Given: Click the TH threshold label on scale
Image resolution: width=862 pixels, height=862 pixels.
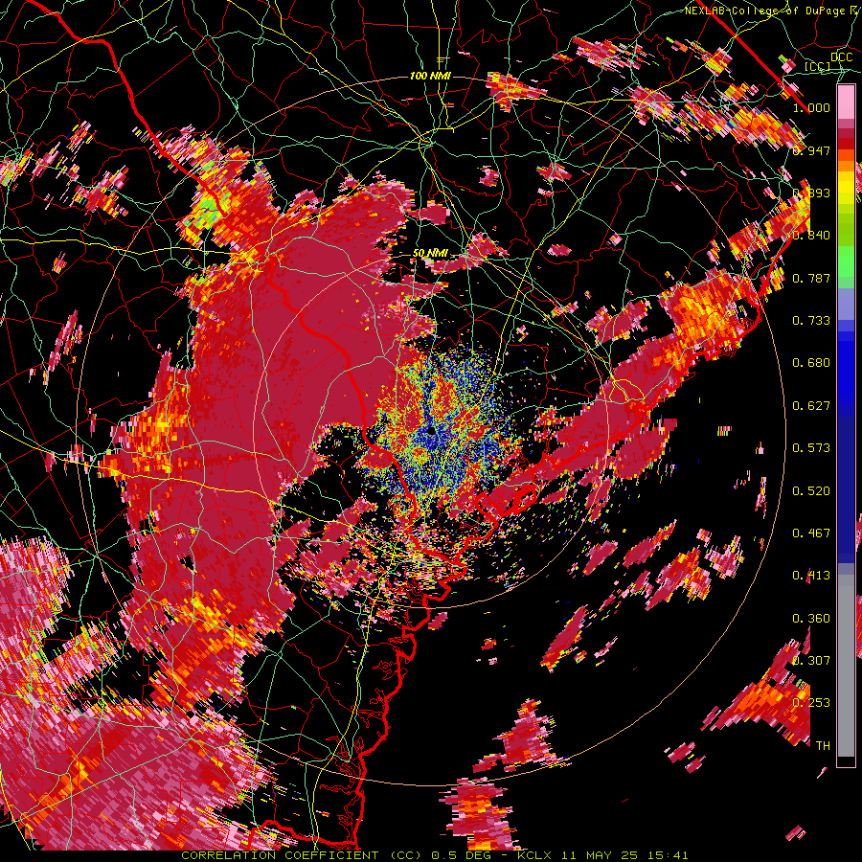Looking at the screenshot, I should (823, 746).
